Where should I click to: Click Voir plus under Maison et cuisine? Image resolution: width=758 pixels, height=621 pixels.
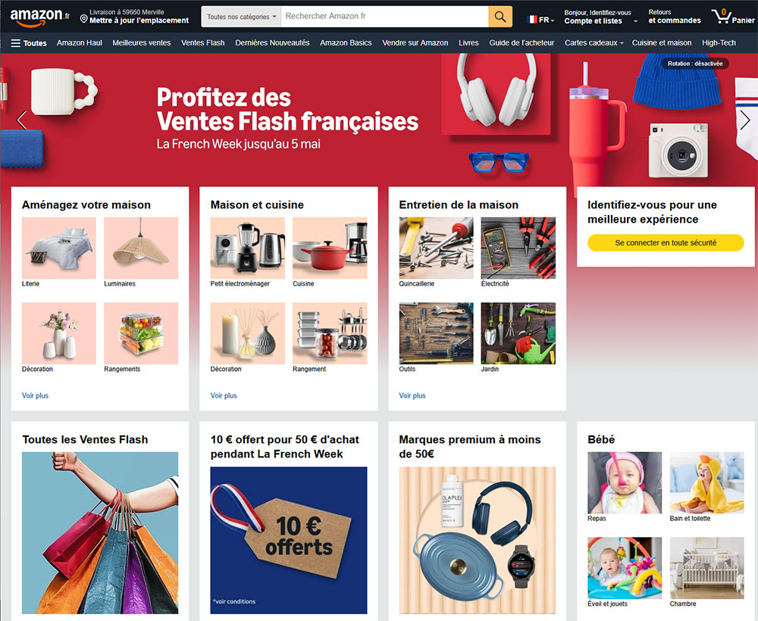coord(224,395)
